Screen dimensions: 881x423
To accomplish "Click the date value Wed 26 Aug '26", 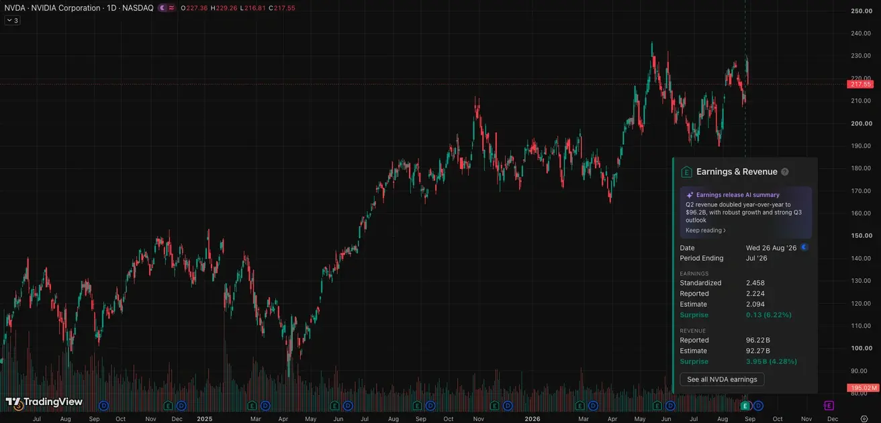I will tap(772, 248).
